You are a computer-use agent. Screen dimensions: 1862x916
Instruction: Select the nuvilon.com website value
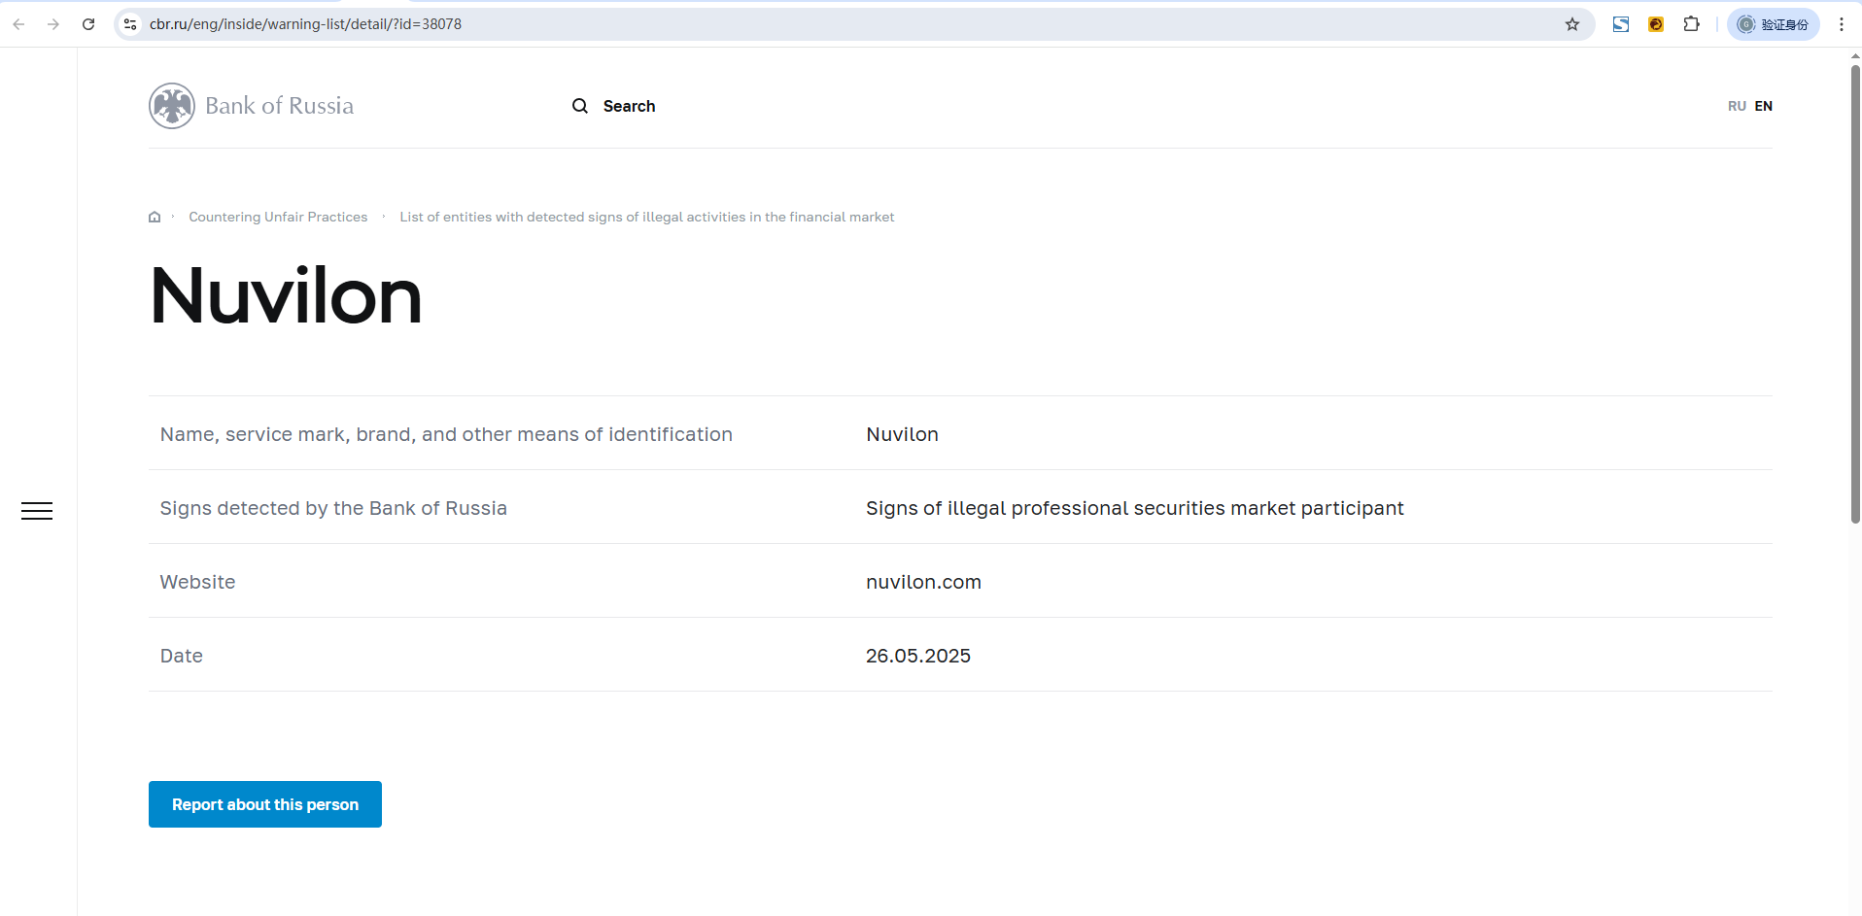pyautogui.click(x=923, y=582)
